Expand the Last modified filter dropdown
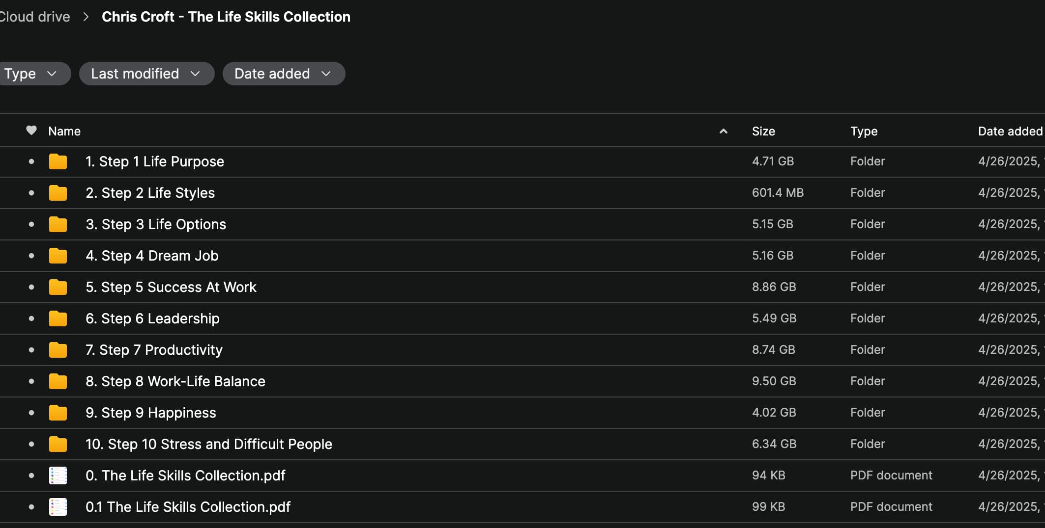Image resolution: width=1045 pixels, height=528 pixels. (x=146, y=74)
